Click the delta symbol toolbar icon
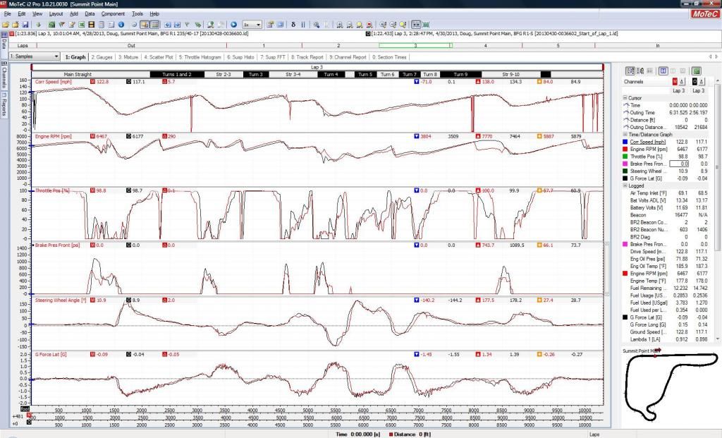The image size is (722, 438). (293, 24)
